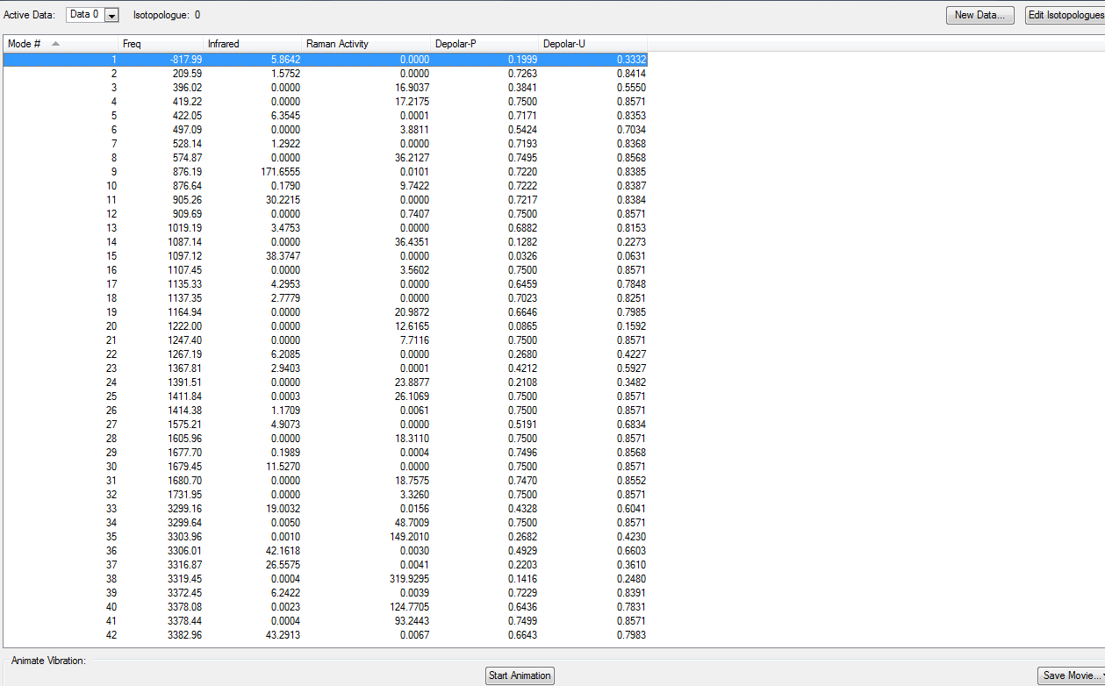Select the row with frequency 1137.35
This screenshot has height=686, width=1105.
click(x=326, y=298)
